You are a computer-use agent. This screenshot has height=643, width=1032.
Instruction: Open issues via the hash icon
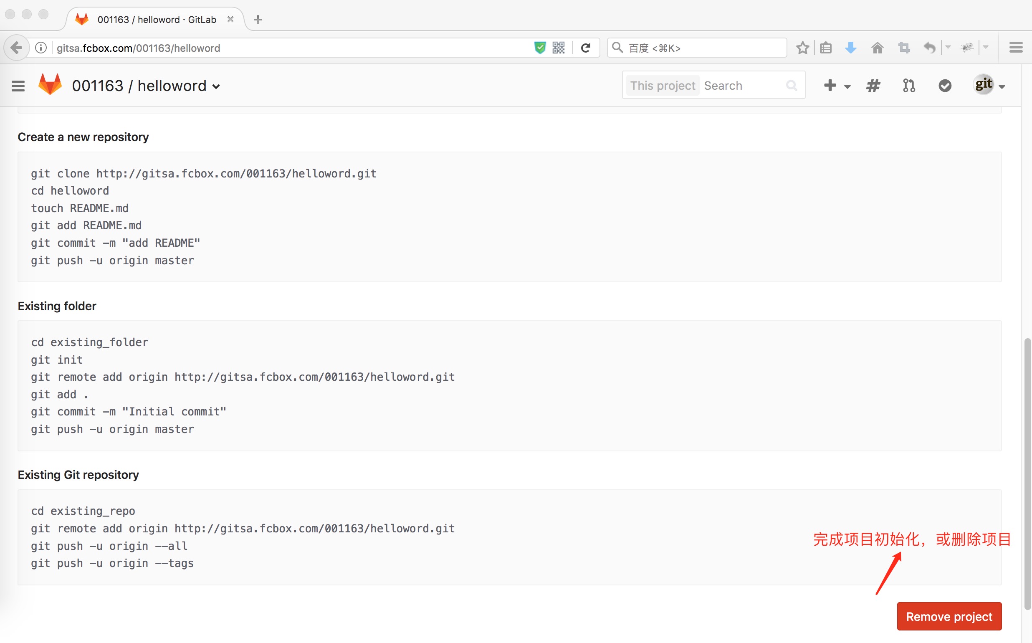point(873,86)
